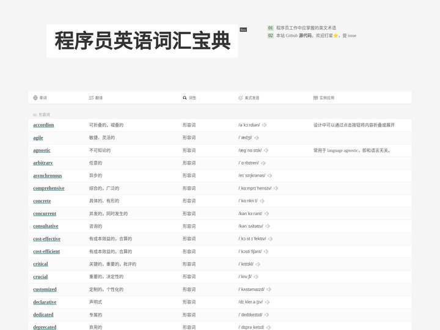The height and width of the screenshot is (330, 440).
Task: Open the arbitrary word link
Action: click(43, 163)
